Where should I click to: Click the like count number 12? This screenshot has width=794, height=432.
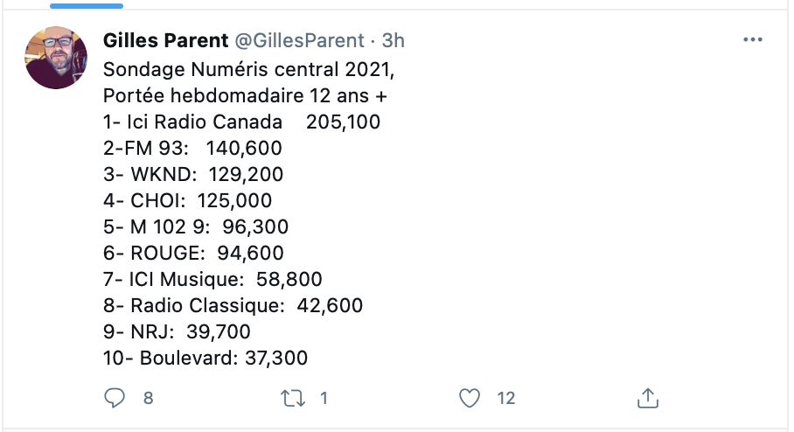(x=506, y=398)
